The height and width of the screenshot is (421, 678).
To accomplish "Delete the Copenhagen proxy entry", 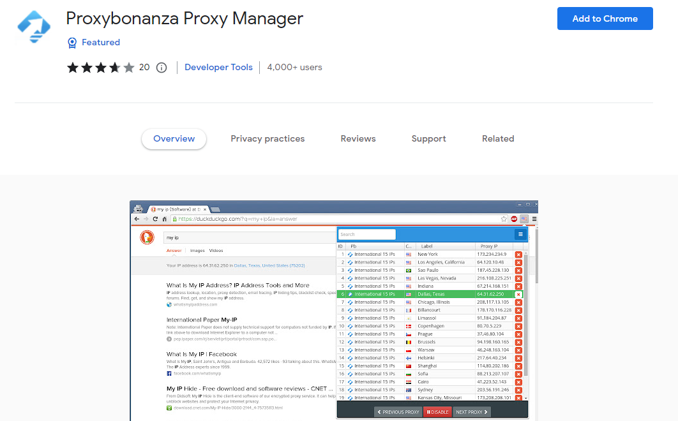I will point(518,327).
